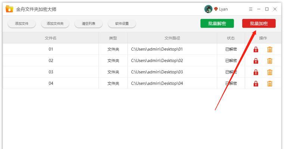Click the 添加文件夹 button
This screenshot has width=284, height=149.
[55, 23]
